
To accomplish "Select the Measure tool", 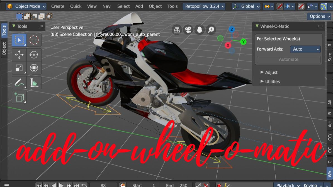I will [x=34, y=83].
